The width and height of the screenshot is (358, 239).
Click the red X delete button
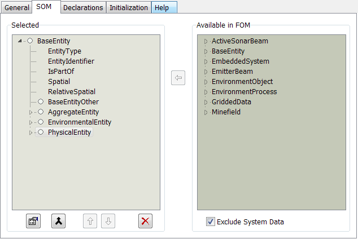[145, 221]
